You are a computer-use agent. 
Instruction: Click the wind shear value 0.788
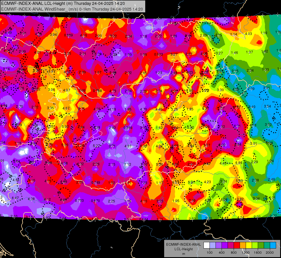[98, 91]
